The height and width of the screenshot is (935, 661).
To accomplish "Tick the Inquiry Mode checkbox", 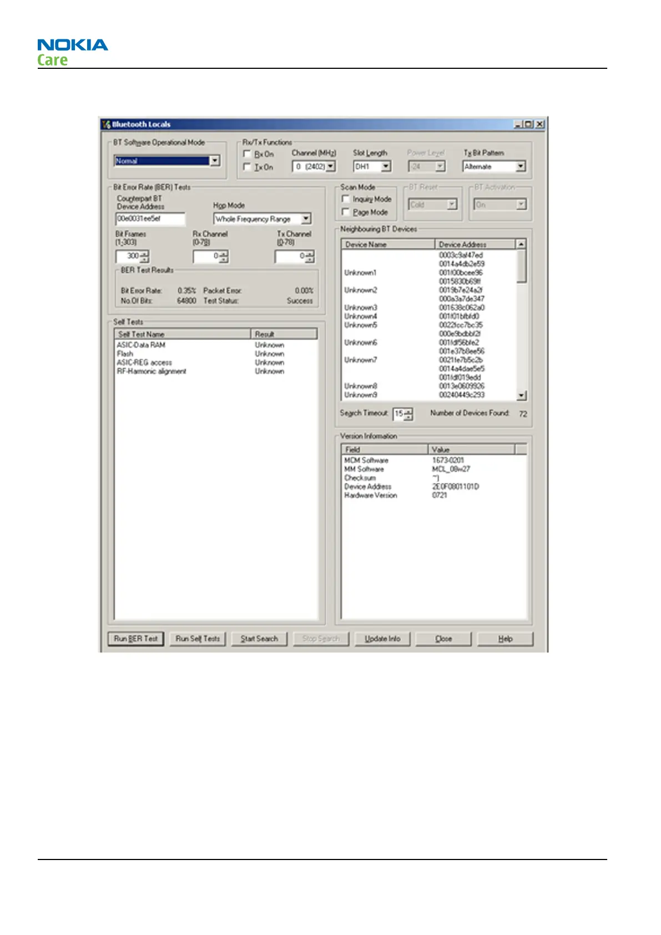I will pyautogui.click(x=346, y=199).
